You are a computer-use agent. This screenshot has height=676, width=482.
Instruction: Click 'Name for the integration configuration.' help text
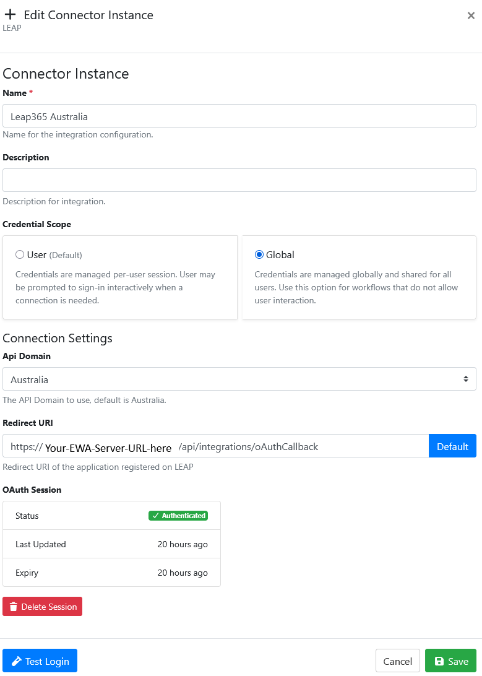click(78, 134)
